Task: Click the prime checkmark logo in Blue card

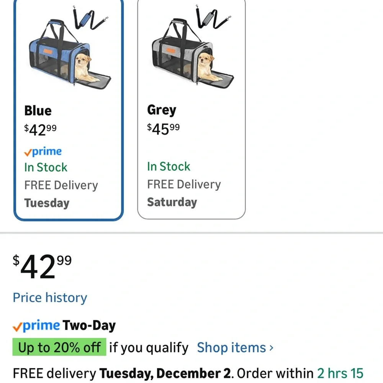Action: (43, 152)
